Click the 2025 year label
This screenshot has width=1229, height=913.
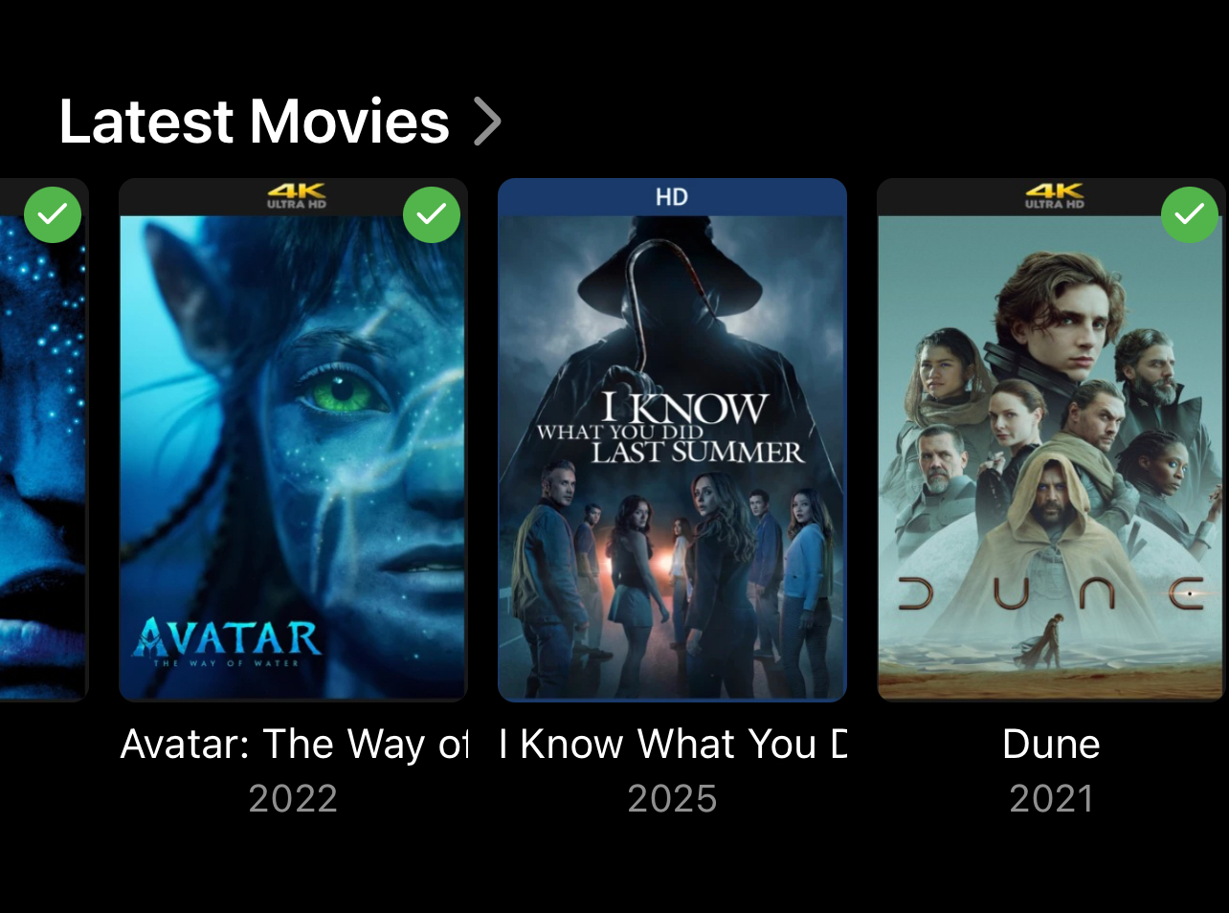coord(672,799)
